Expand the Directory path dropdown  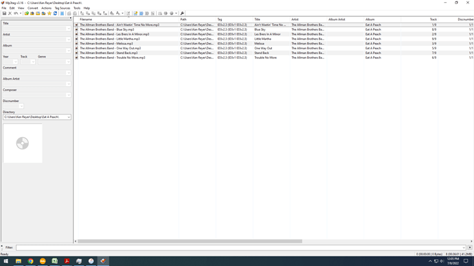pos(69,117)
